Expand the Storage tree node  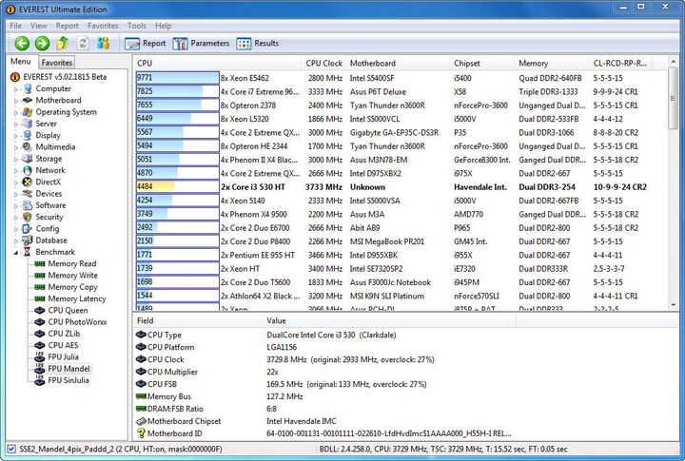[x=16, y=160]
